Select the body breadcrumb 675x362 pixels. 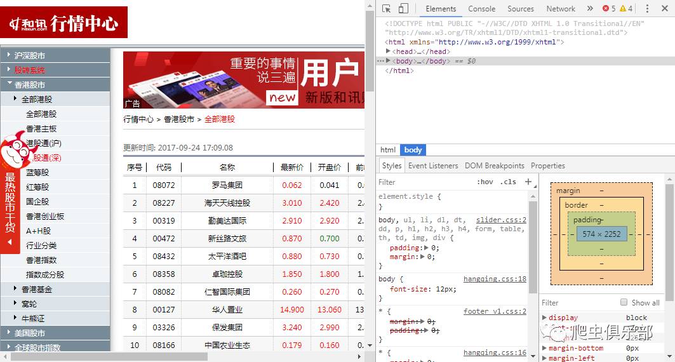(x=413, y=150)
